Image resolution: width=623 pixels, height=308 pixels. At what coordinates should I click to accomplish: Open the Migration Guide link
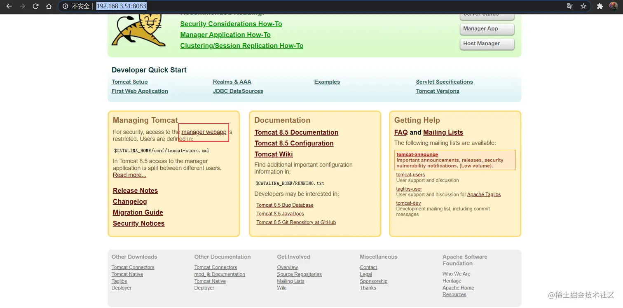coord(138,212)
